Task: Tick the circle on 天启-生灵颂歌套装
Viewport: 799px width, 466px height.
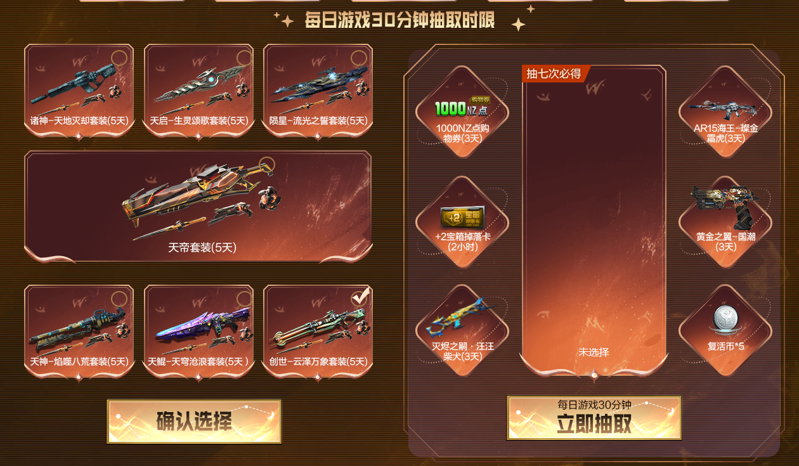Action: (x=244, y=58)
